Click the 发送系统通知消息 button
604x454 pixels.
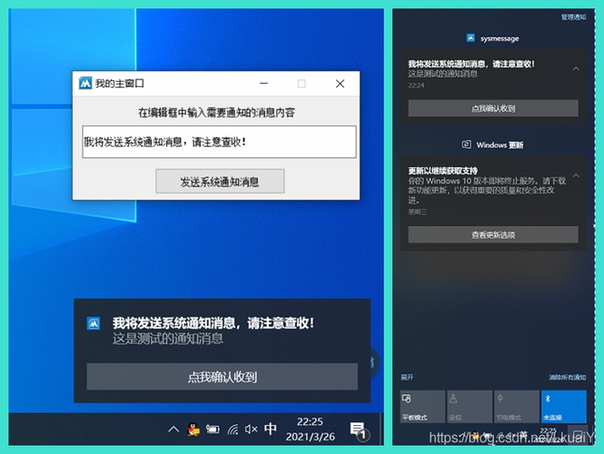(x=220, y=181)
